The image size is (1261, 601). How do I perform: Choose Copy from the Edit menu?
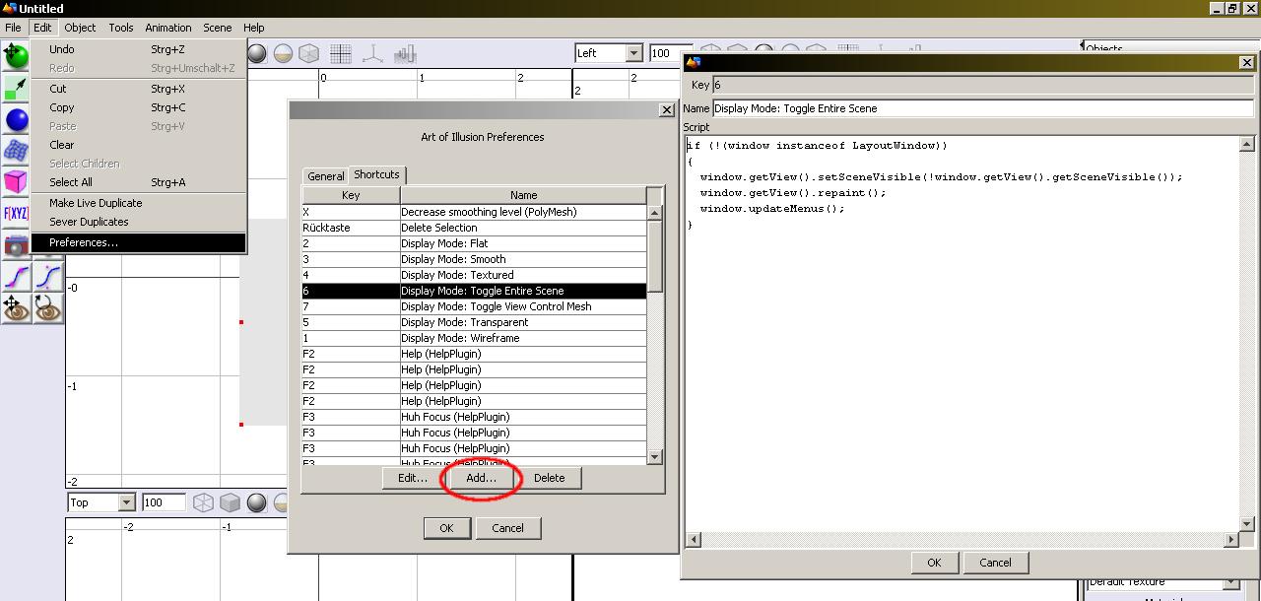click(139, 107)
